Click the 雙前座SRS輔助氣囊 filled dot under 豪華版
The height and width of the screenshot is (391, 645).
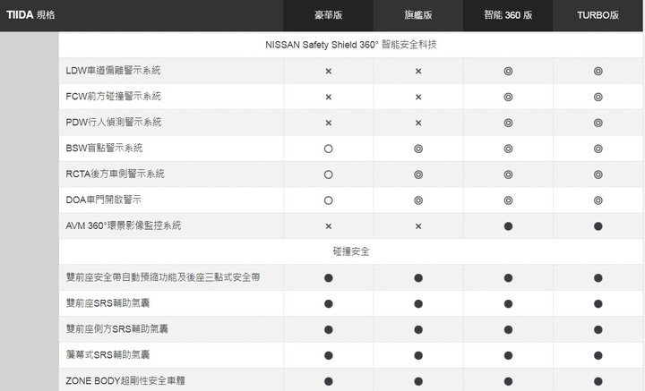click(328, 304)
